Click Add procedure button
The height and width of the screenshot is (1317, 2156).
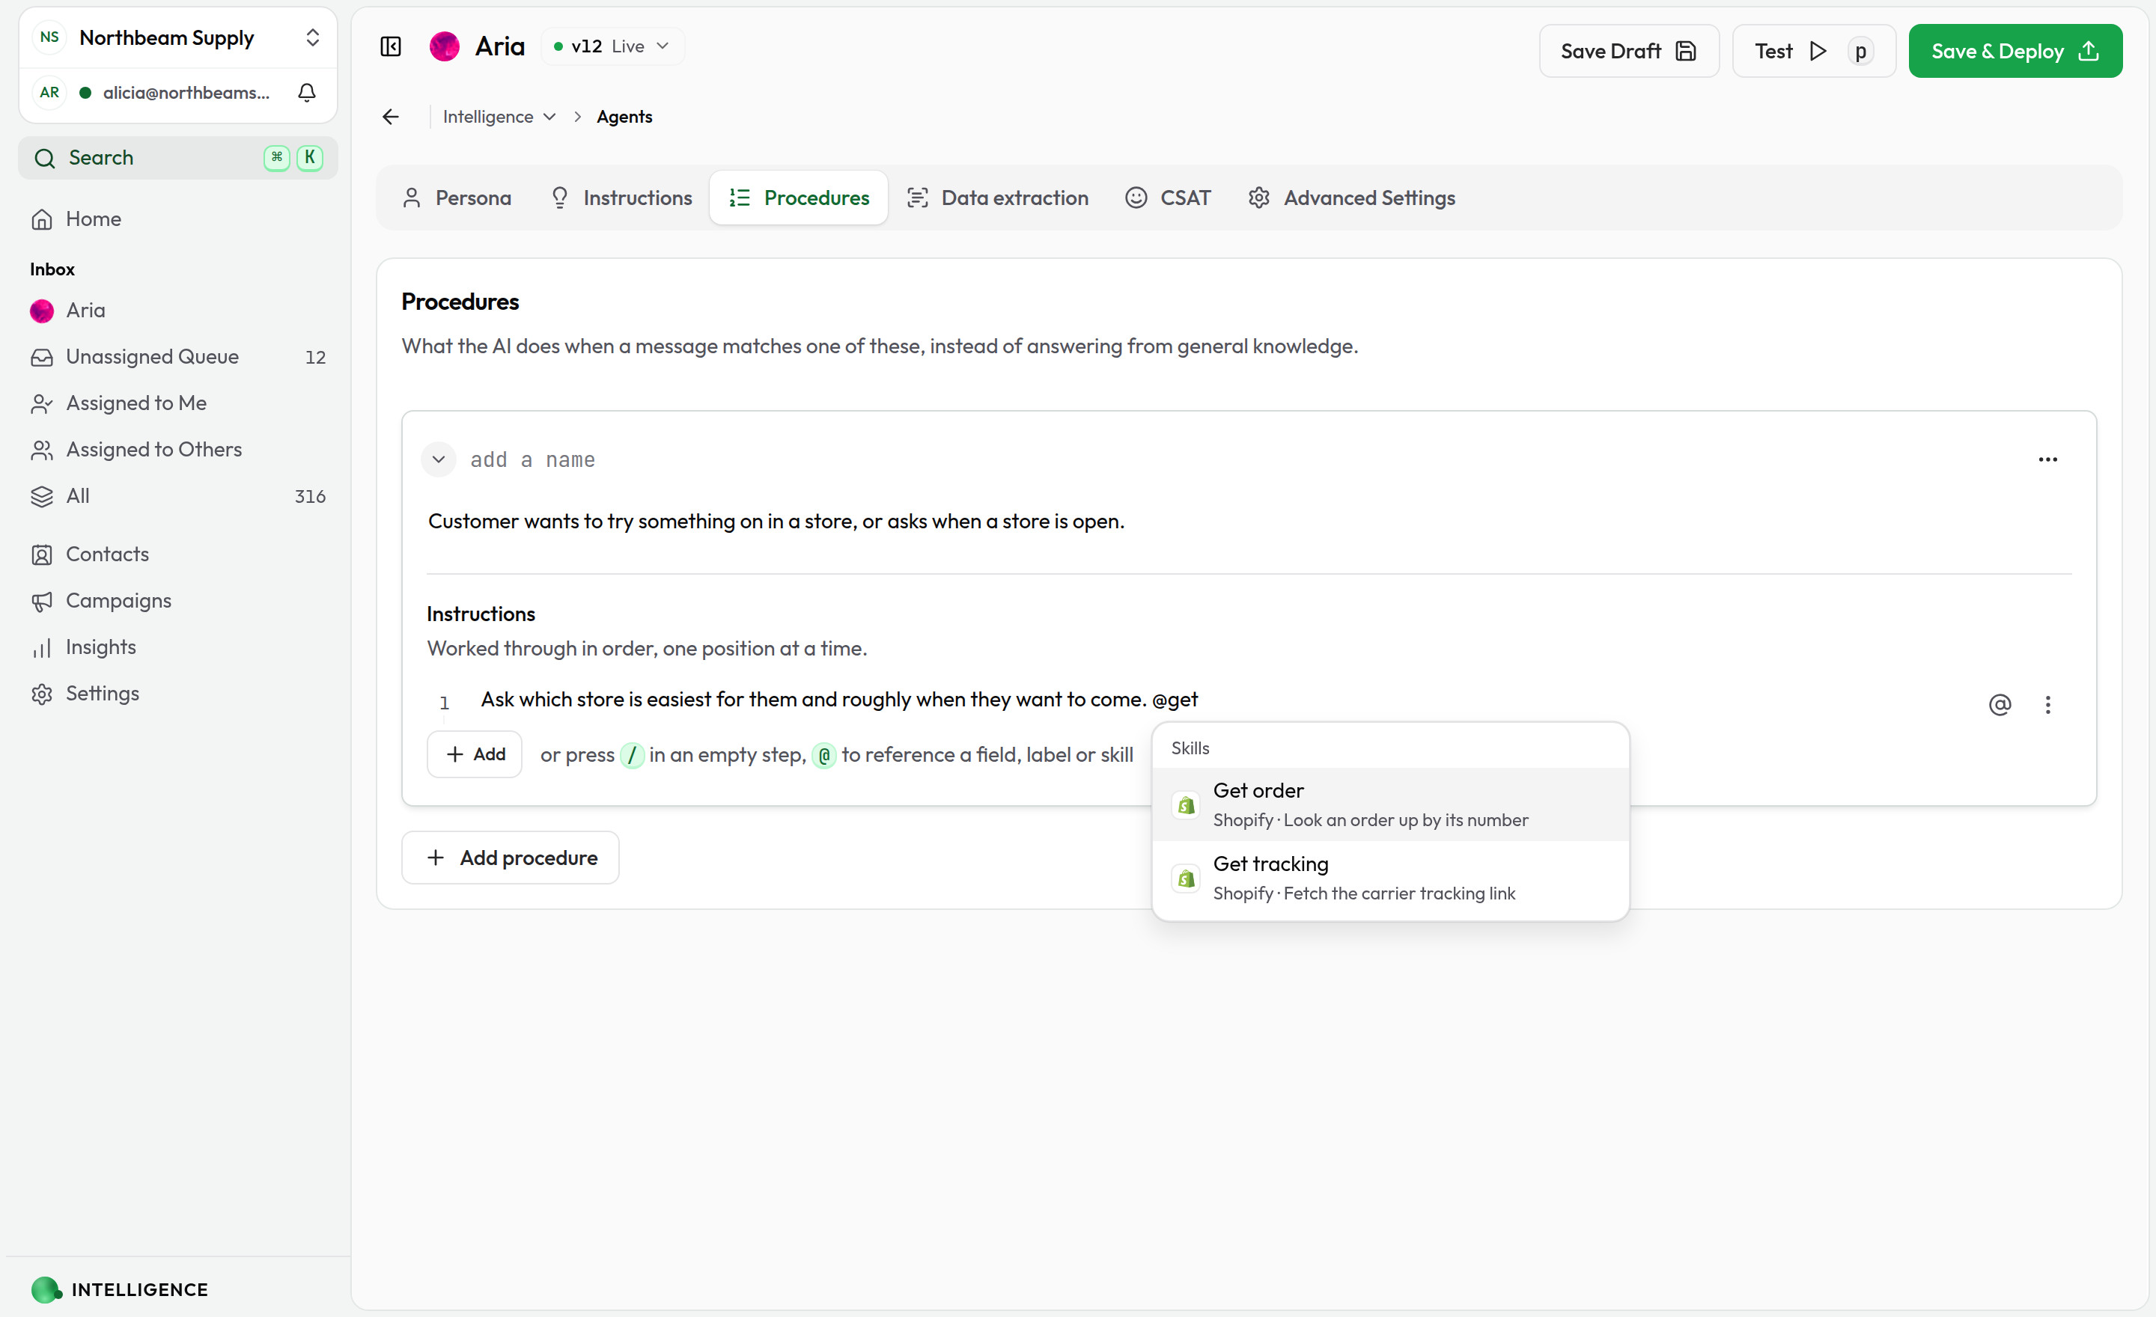point(510,858)
